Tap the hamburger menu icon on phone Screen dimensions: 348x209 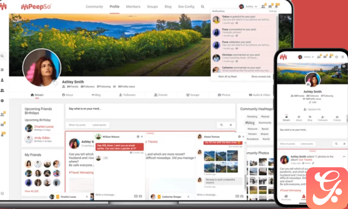pos(343,57)
